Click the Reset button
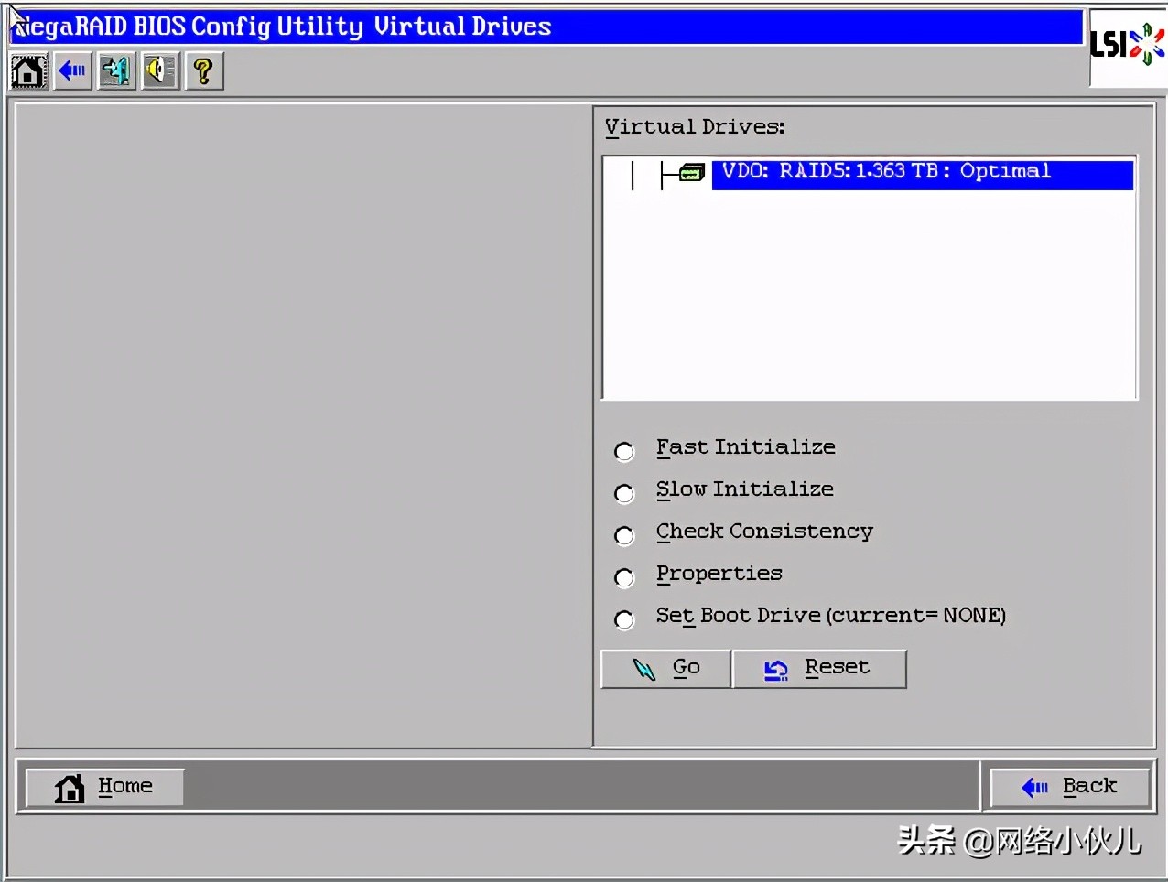Image resolution: width=1168 pixels, height=882 pixels. pyautogui.click(x=819, y=668)
